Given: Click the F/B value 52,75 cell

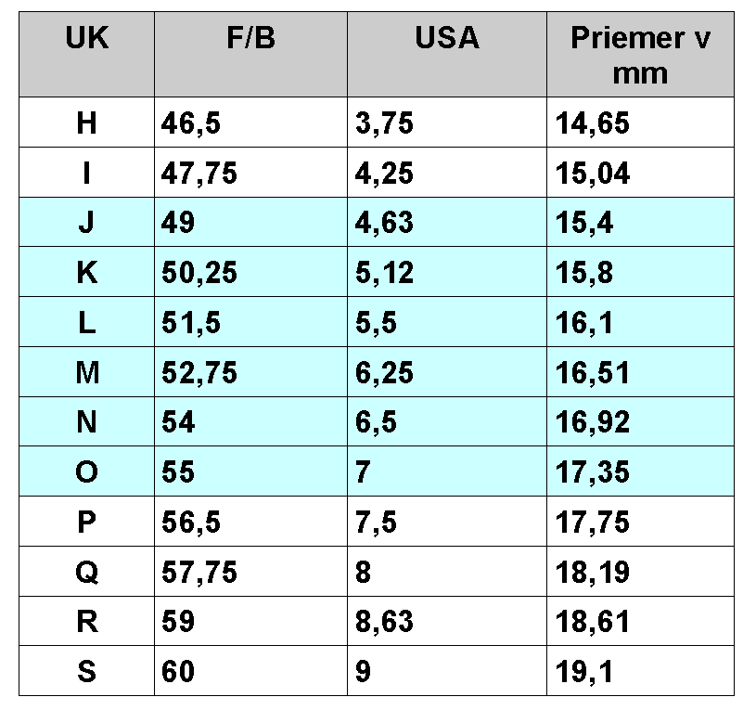Looking at the screenshot, I should [x=250, y=372].
